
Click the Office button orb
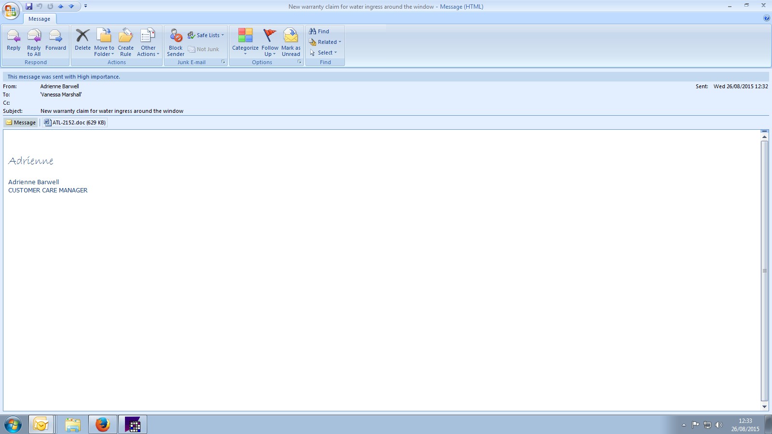pyautogui.click(x=11, y=10)
